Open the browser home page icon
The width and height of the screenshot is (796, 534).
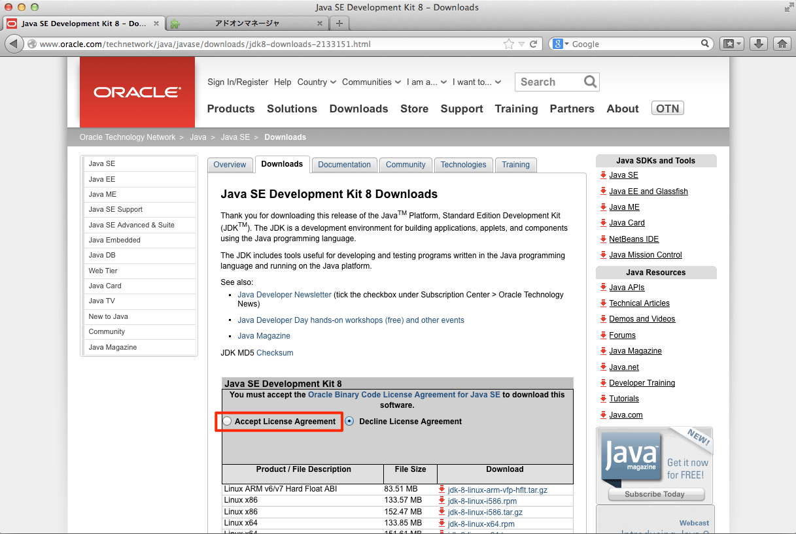point(782,44)
